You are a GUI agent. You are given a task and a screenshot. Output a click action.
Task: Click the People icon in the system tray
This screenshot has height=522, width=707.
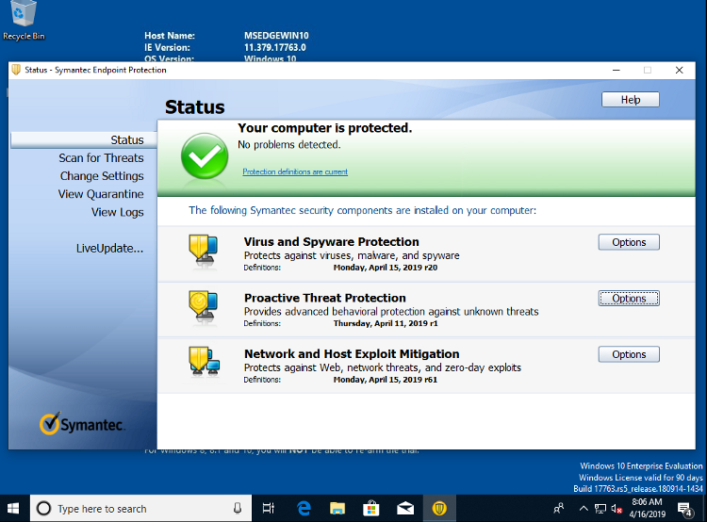558,509
